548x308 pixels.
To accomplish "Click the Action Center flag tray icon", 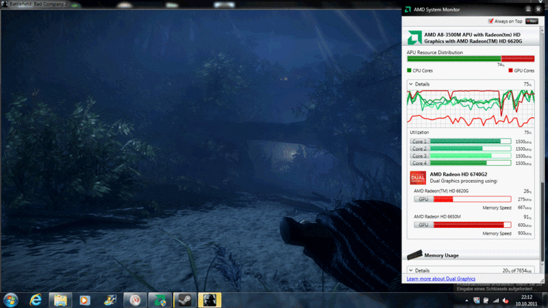I will [476, 300].
